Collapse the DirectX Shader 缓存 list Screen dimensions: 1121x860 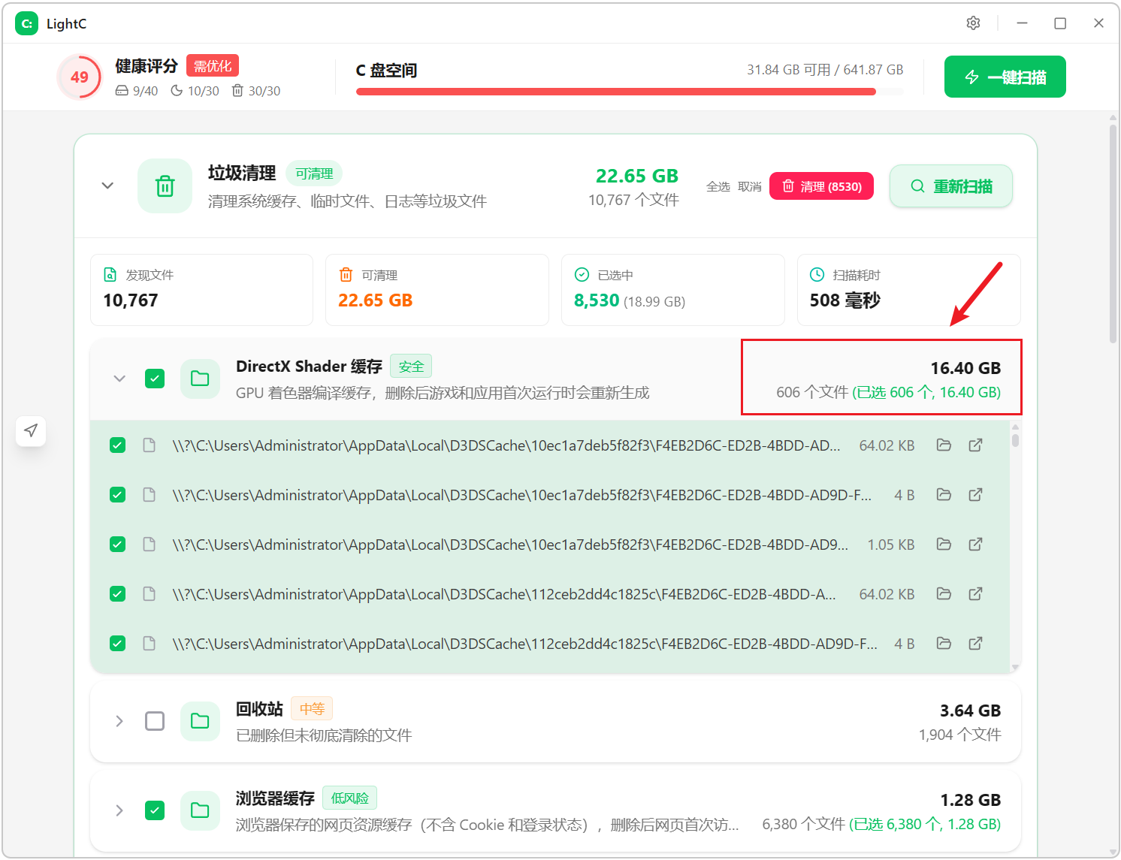point(119,379)
